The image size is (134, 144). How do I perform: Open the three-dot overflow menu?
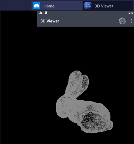pyautogui.click(x=132, y=21)
